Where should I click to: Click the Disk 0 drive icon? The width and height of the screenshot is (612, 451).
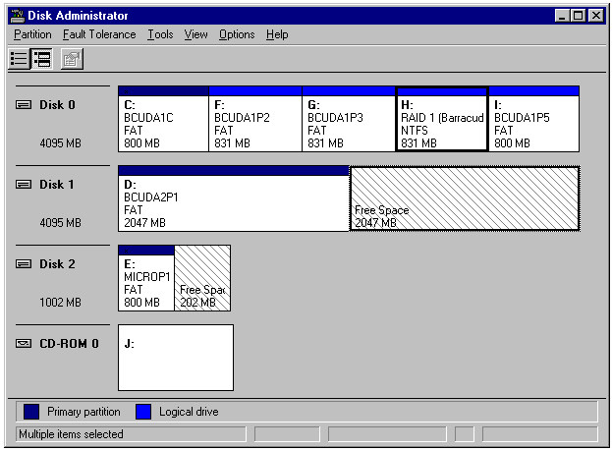(x=25, y=105)
